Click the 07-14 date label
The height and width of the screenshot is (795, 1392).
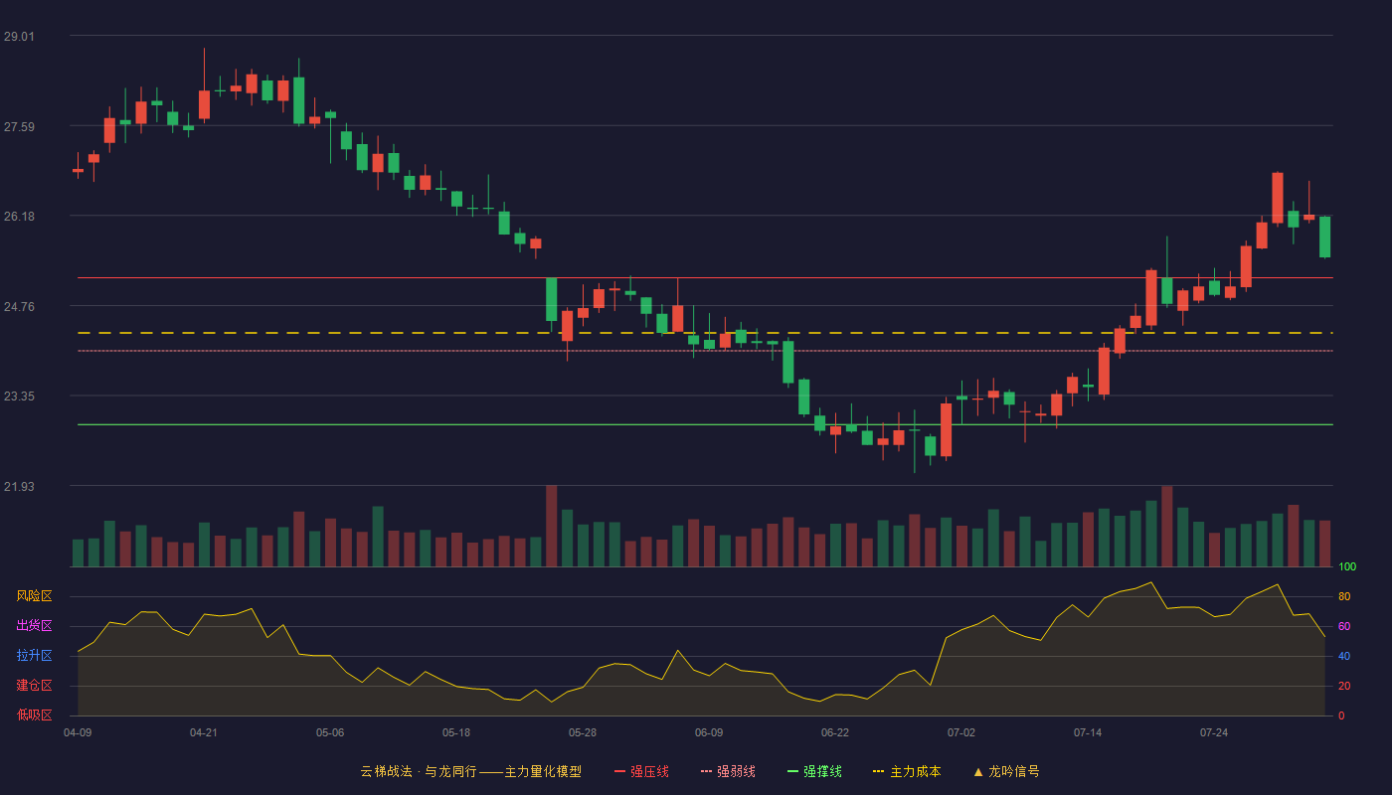pyautogui.click(x=1088, y=732)
